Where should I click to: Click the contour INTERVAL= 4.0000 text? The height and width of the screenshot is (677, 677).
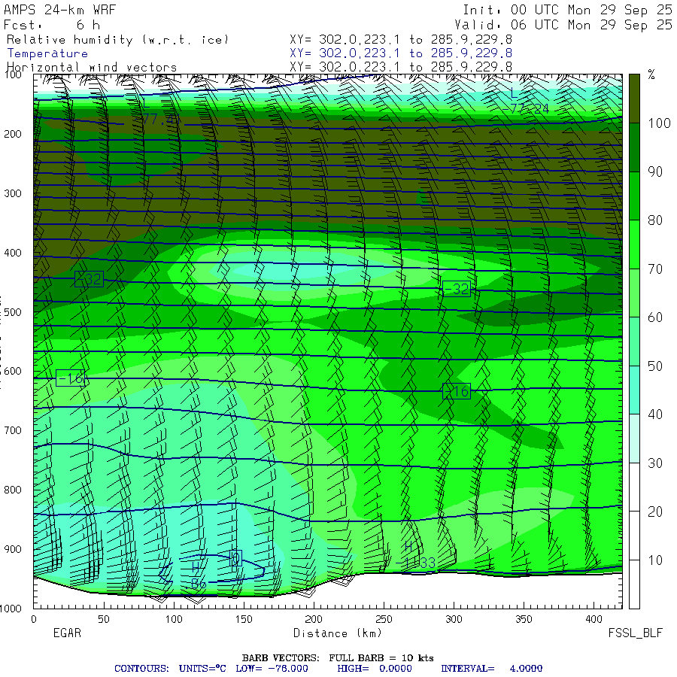490,668
